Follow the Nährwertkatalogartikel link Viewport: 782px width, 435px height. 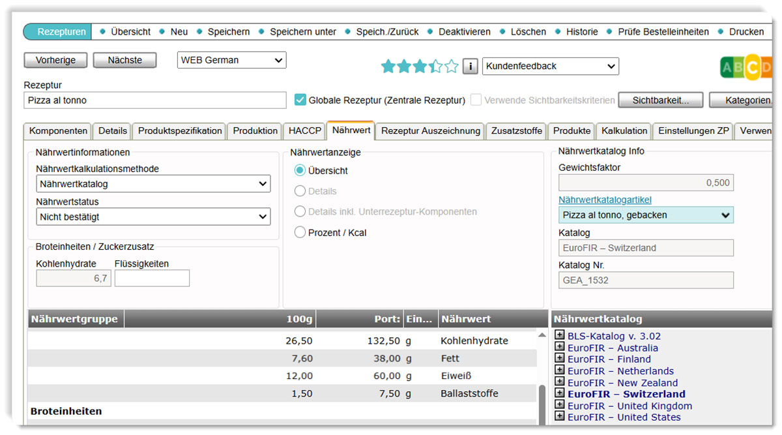coord(605,200)
